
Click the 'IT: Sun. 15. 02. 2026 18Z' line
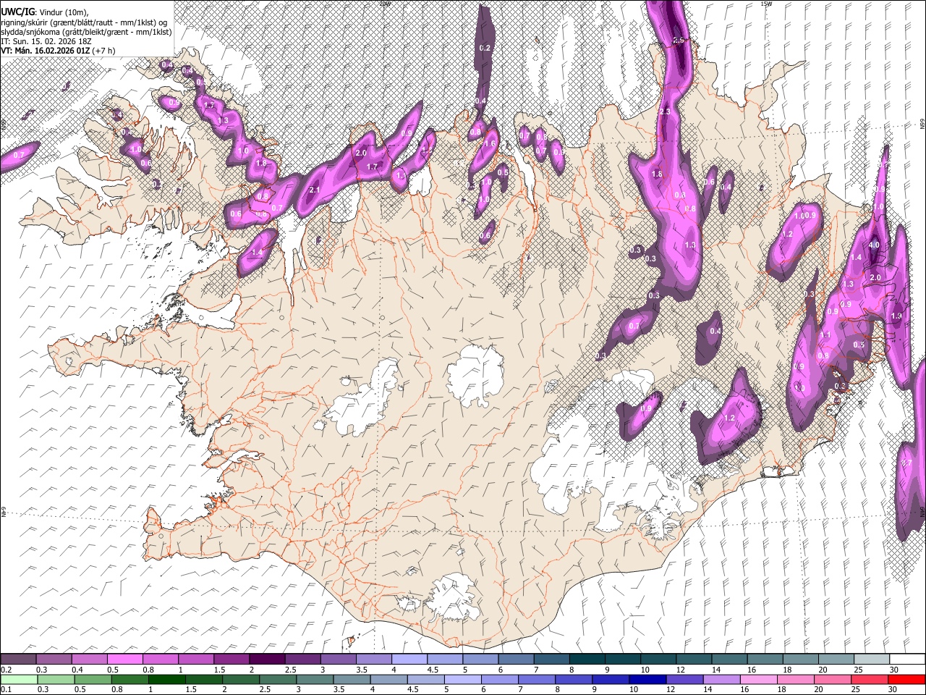point(46,42)
